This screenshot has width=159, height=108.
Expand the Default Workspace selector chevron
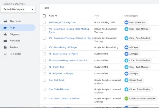(x=32, y=9)
